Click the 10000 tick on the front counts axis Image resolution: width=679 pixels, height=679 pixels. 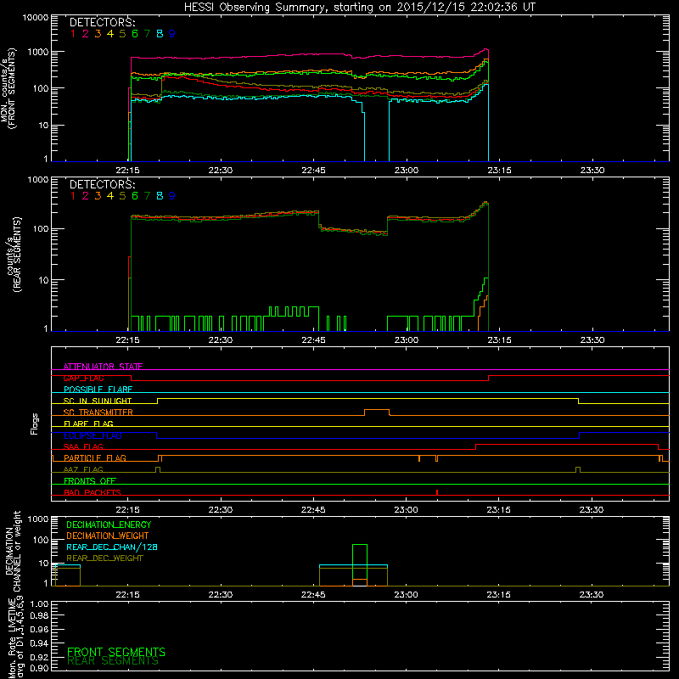click(36, 17)
